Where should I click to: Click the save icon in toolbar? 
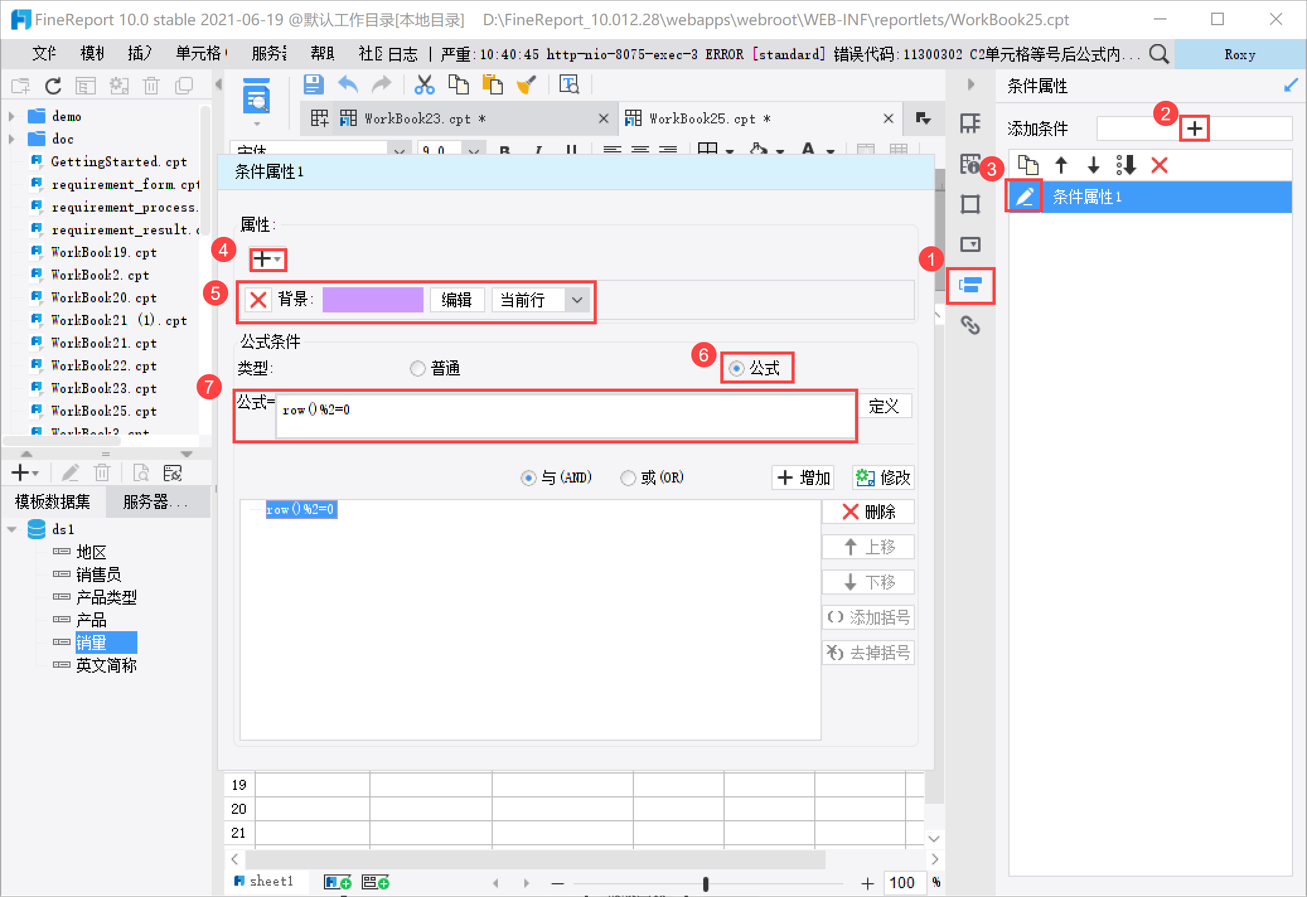tap(313, 84)
